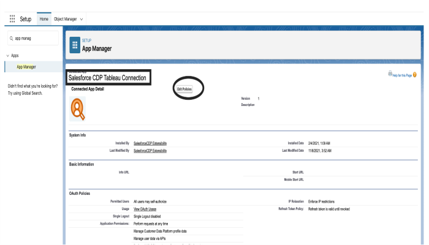Click the Quick Find search box
The height and width of the screenshot is (245, 429).
pyautogui.click(x=33, y=38)
